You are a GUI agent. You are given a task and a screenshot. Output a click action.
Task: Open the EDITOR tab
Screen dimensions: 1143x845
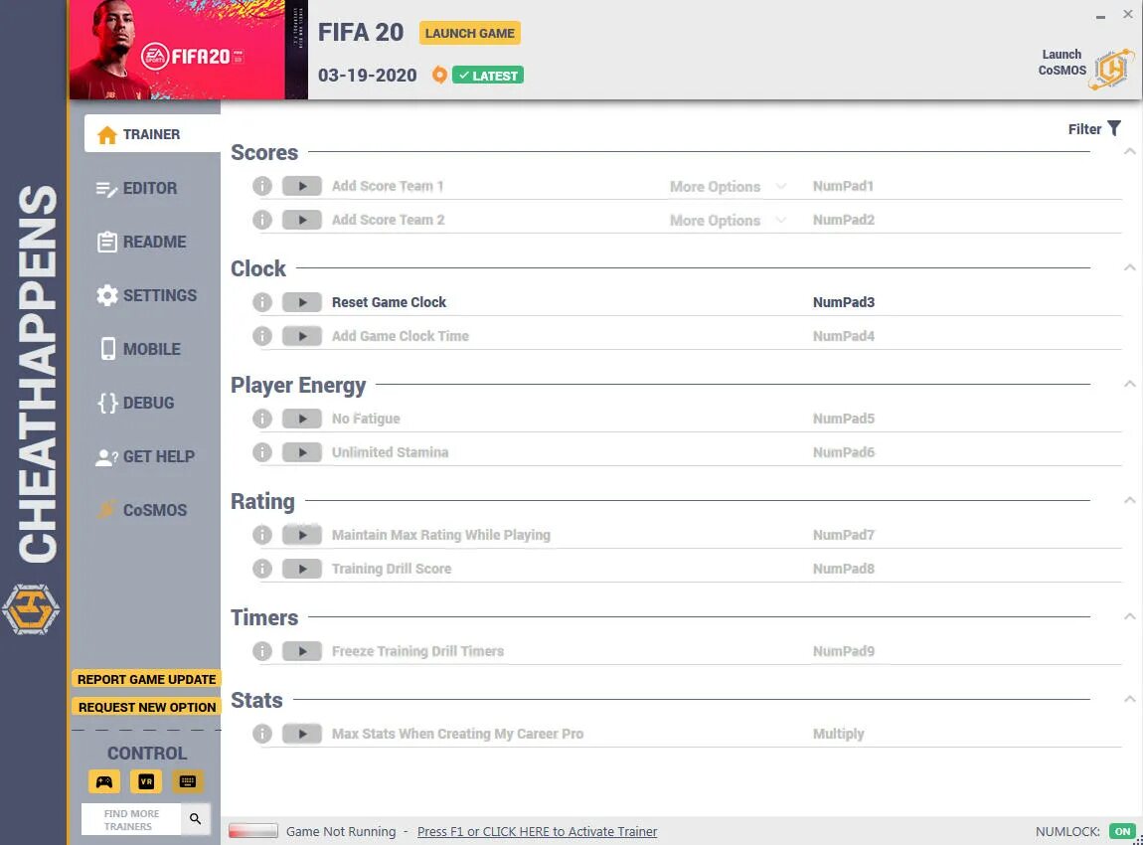coord(137,188)
